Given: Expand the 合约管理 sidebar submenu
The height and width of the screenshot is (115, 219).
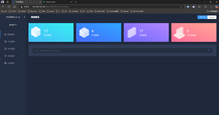Looking at the screenshot, I should click(x=13, y=49).
